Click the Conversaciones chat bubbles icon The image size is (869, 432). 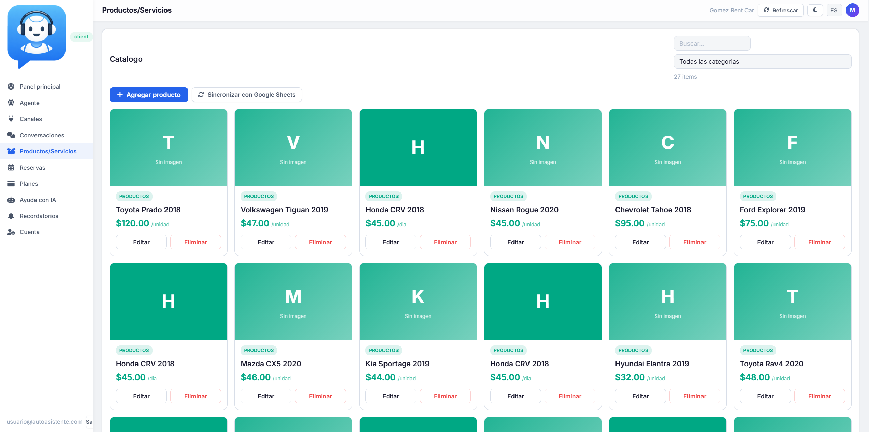[11, 135]
